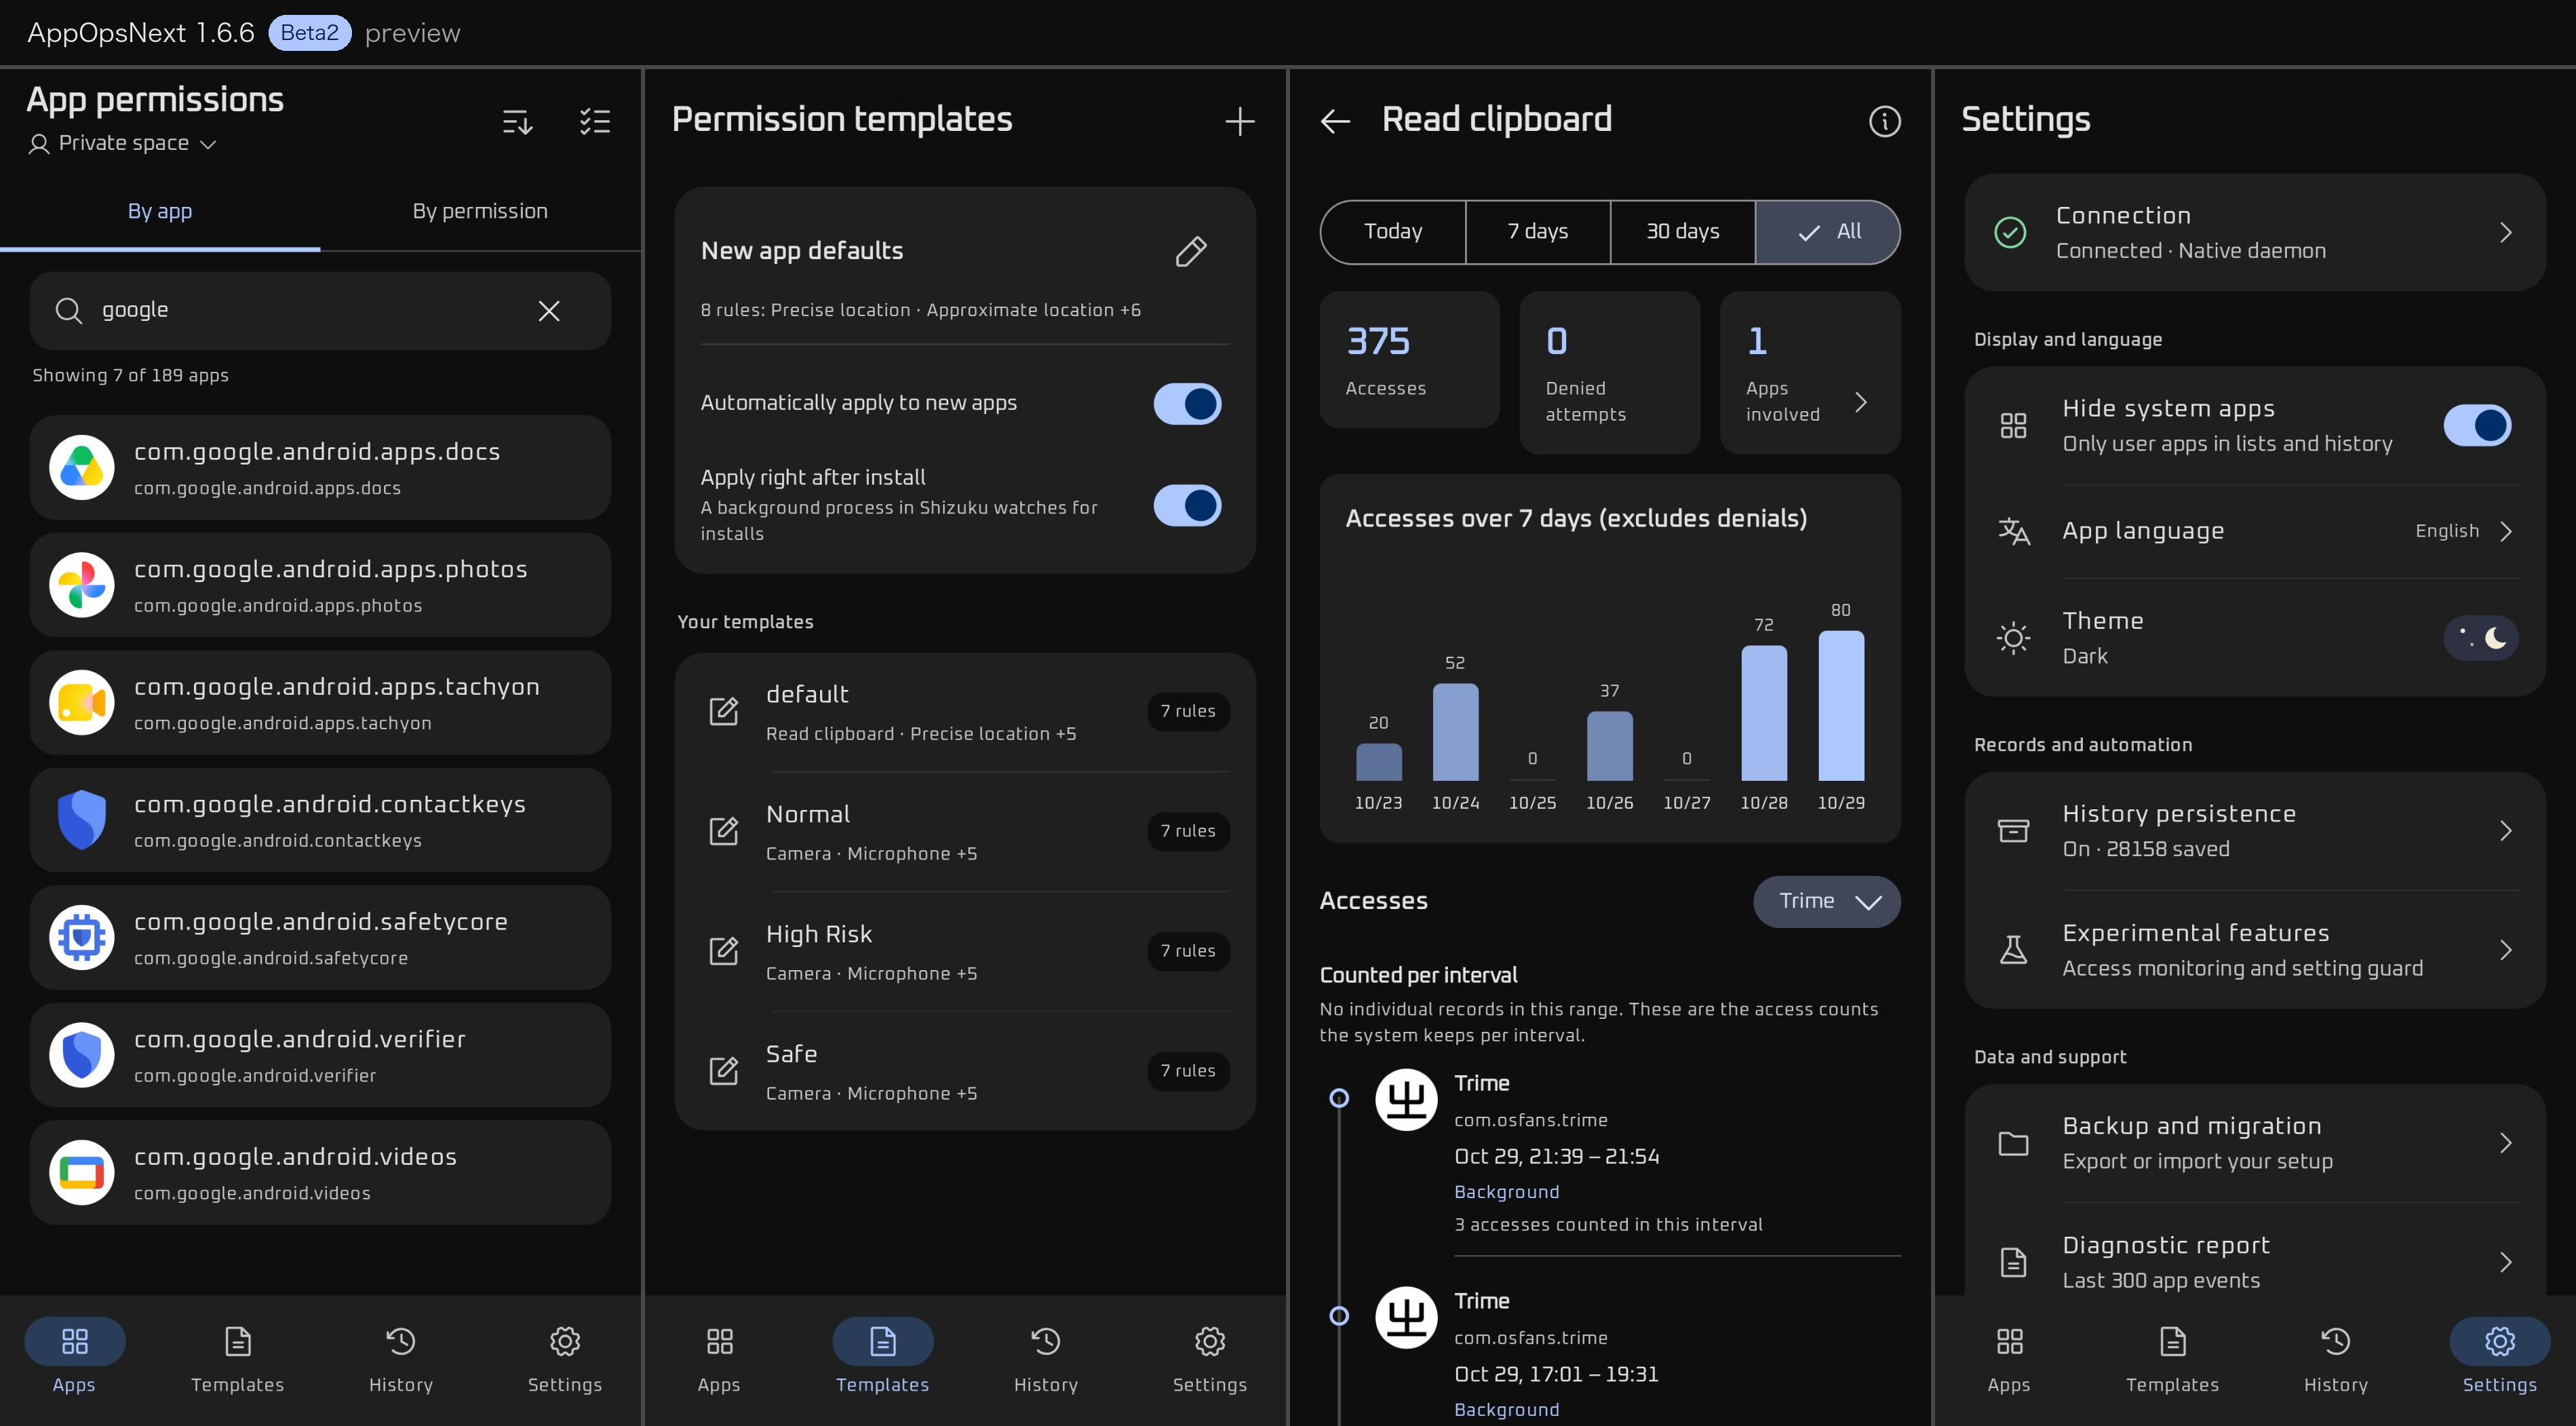Clear the google search text with X
Screen dimensions: 2576x1426
point(549,311)
